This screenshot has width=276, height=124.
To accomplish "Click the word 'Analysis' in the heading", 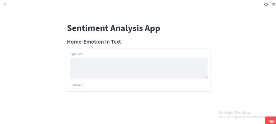I will (127, 29).
